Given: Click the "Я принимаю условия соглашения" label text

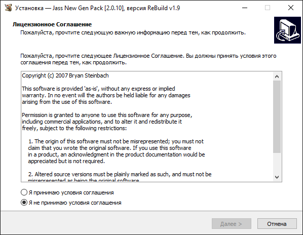Looking at the screenshot, I should tap(71, 192).
